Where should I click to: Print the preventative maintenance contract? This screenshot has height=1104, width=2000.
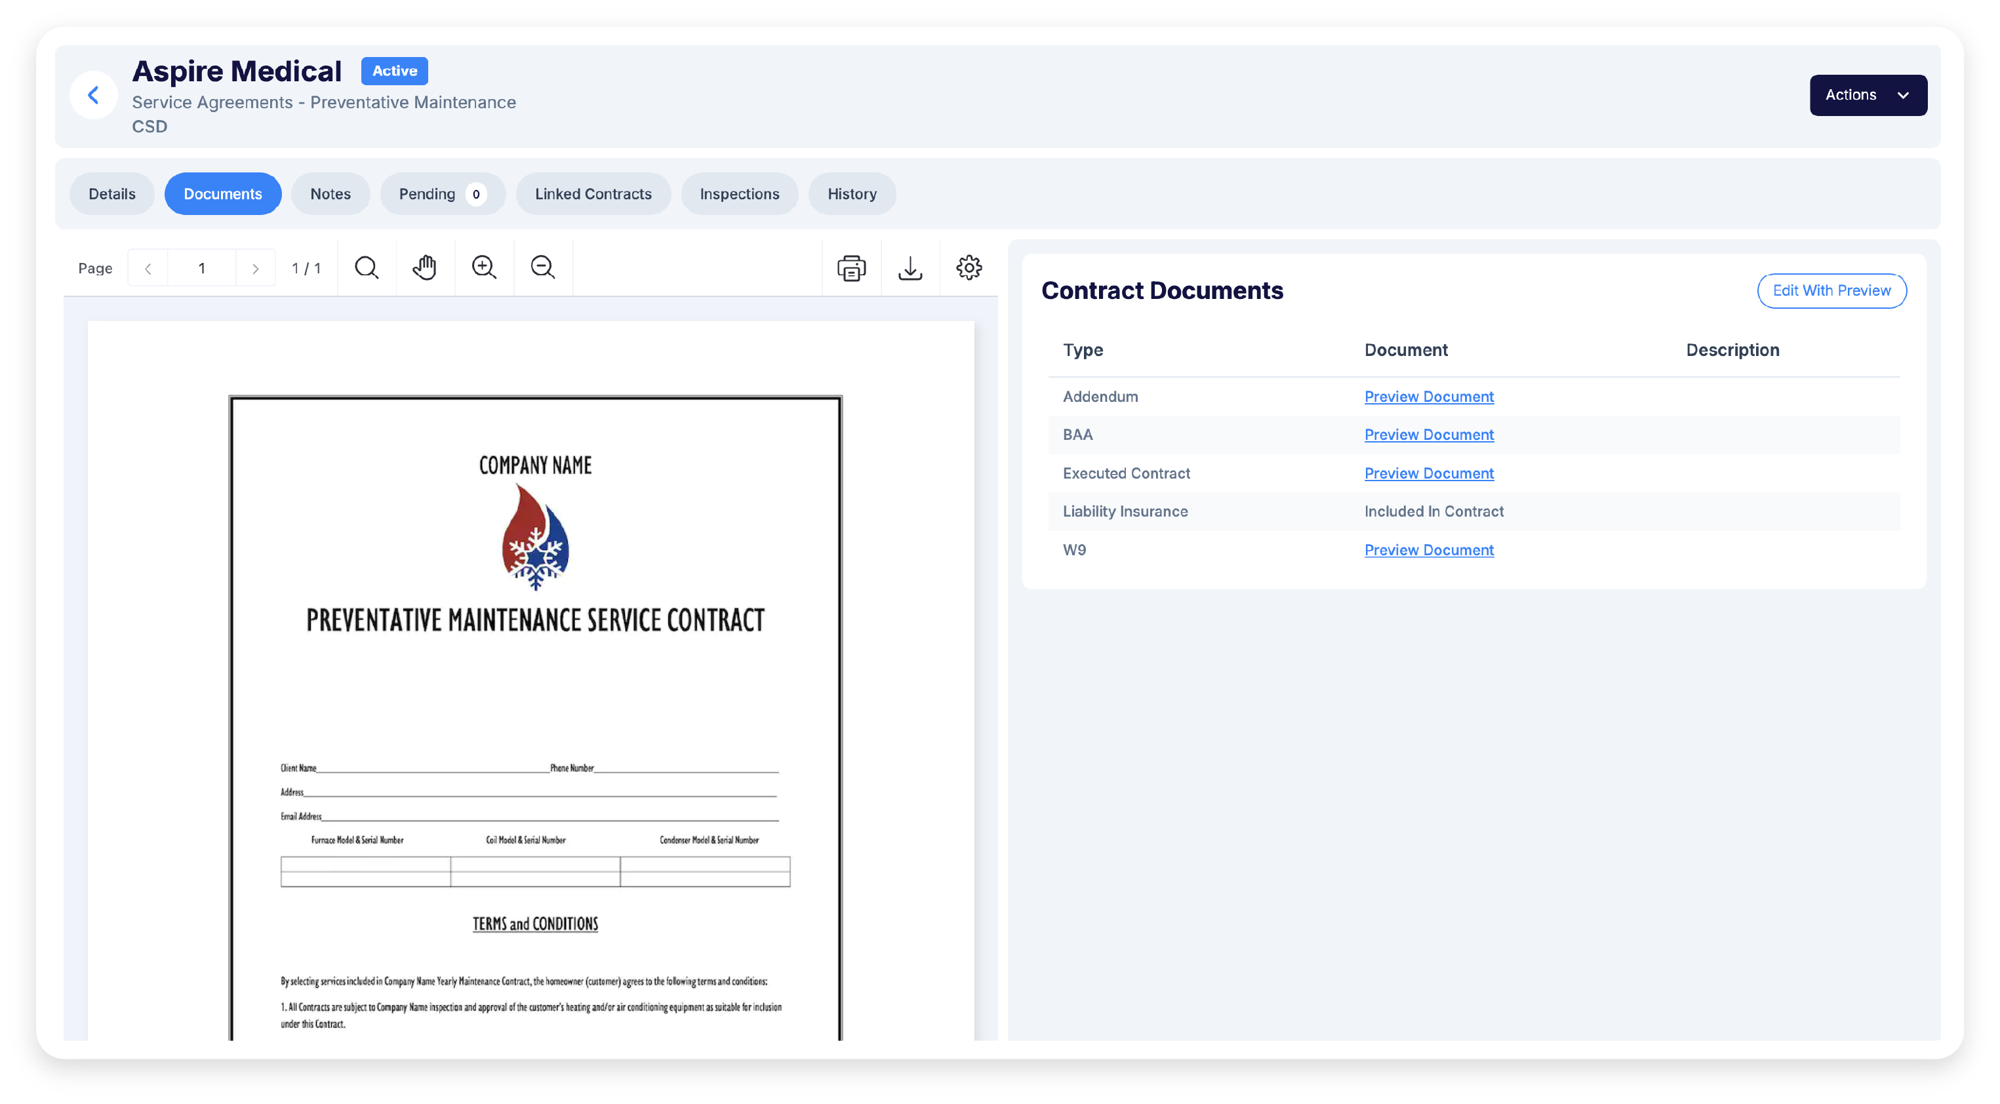(x=851, y=267)
